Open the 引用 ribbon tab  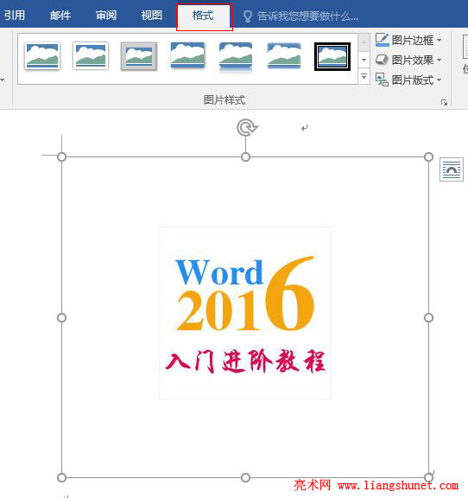[15, 15]
